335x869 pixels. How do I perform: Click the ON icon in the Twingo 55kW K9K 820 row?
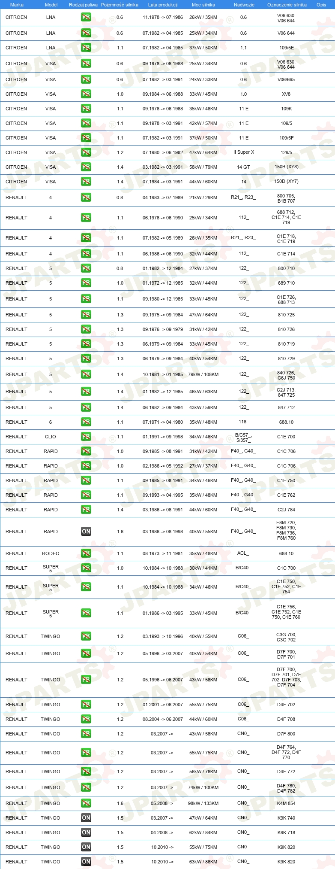[86, 847]
